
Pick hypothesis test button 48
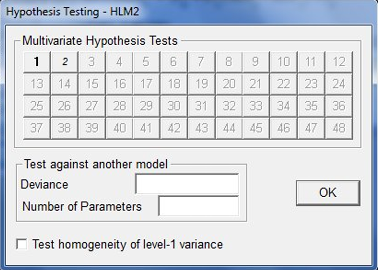pyautogui.click(x=339, y=128)
